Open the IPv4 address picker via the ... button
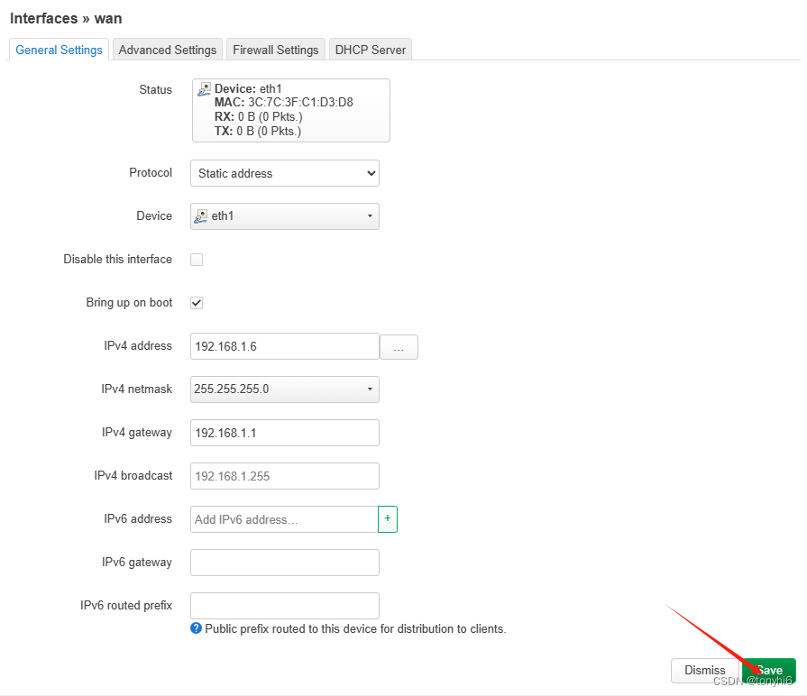807x696 pixels. (399, 346)
